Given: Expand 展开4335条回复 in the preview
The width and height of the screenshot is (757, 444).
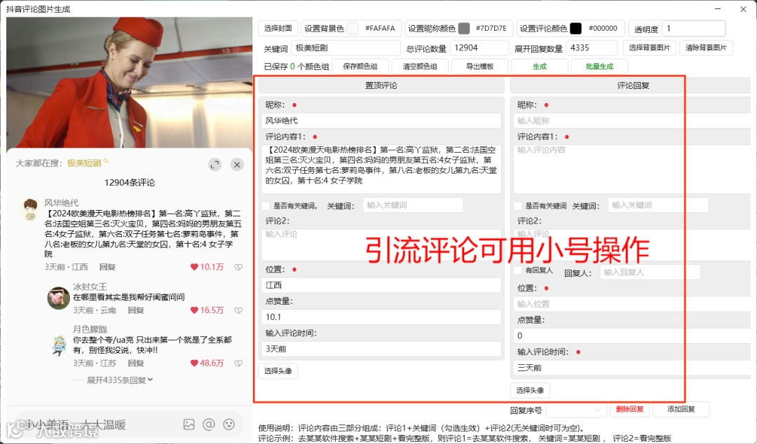Looking at the screenshot, I should [120, 380].
